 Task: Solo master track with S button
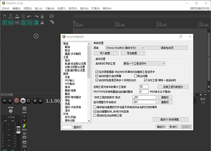24,121
